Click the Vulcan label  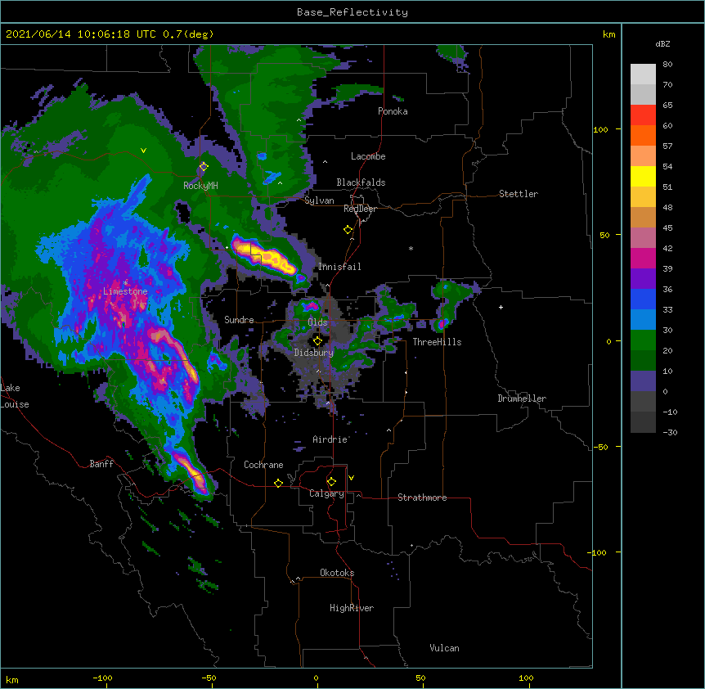(x=444, y=648)
